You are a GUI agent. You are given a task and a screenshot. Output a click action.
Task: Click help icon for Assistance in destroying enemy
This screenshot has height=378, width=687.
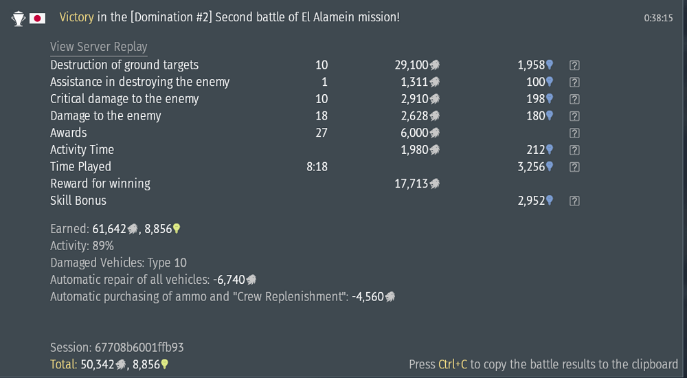pyautogui.click(x=575, y=82)
